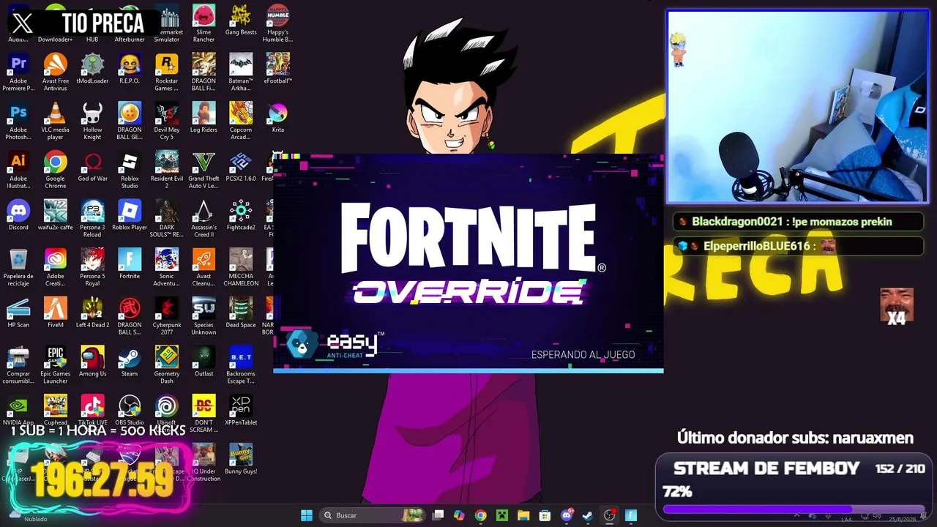The image size is (937, 527).
Task: Select the Hollow Knight desktop icon
Action: pyautogui.click(x=92, y=121)
